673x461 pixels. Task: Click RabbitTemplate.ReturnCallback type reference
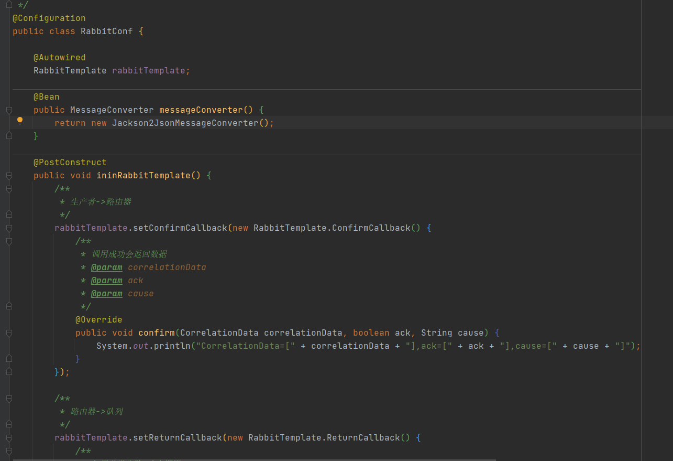pyautogui.click(x=324, y=438)
